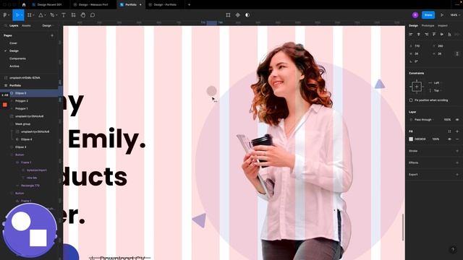463x260 pixels.
Task: Switch to the Prototype tab
Action: pyautogui.click(x=428, y=26)
